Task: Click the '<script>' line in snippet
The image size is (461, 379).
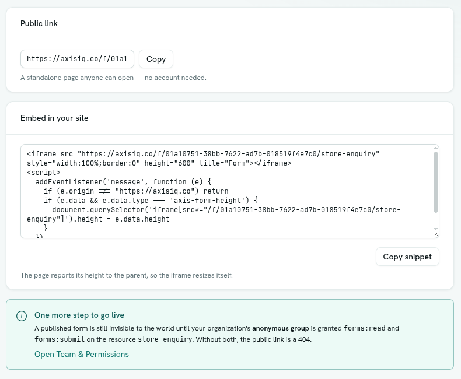Action: pyautogui.click(x=44, y=173)
